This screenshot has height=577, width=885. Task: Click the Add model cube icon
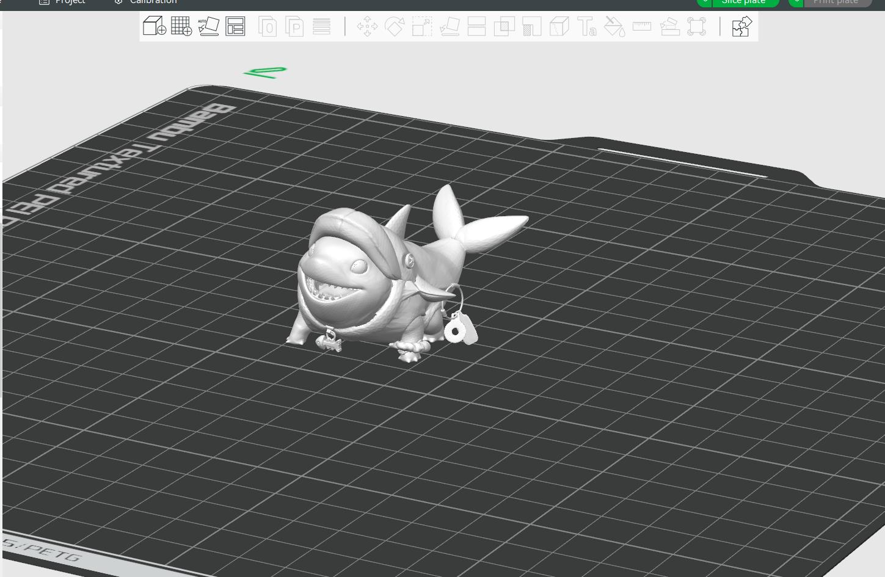click(155, 26)
